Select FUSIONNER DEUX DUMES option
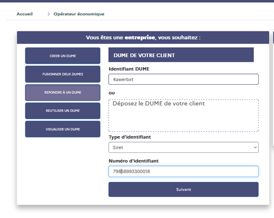This screenshot has height=218, width=274. 63,74
